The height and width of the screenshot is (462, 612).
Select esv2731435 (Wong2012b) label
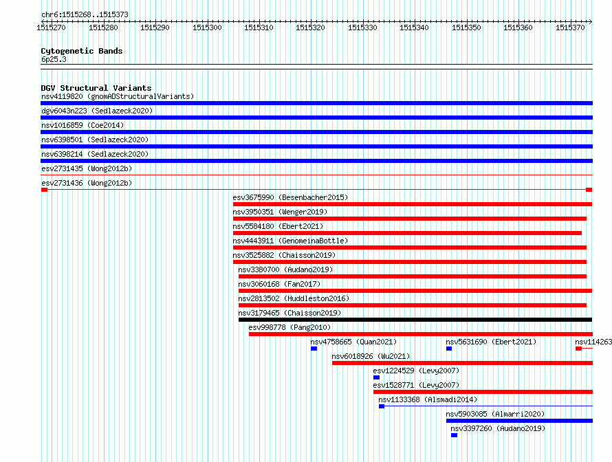87,168
